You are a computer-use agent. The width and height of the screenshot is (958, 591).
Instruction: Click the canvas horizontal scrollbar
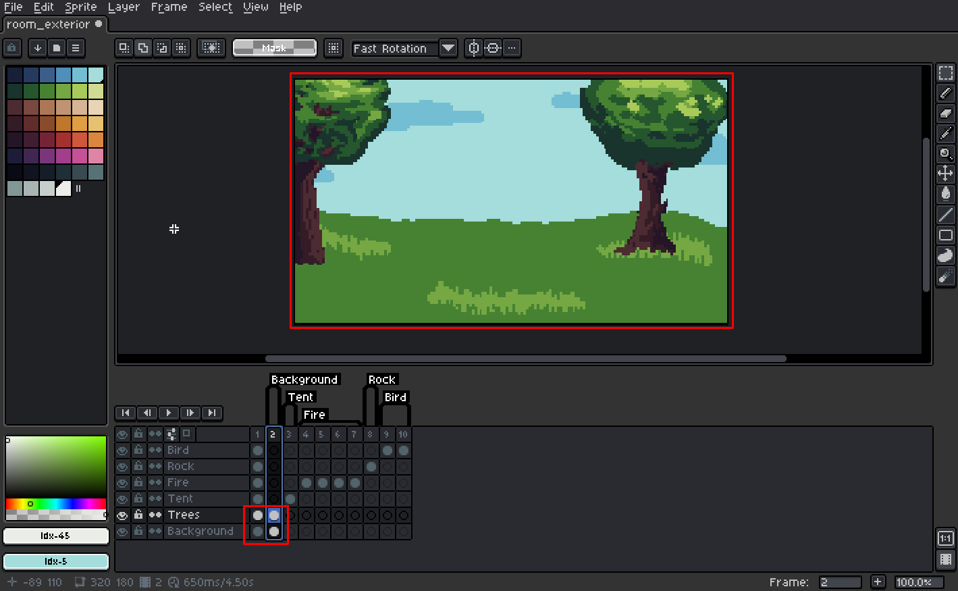point(526,359)
